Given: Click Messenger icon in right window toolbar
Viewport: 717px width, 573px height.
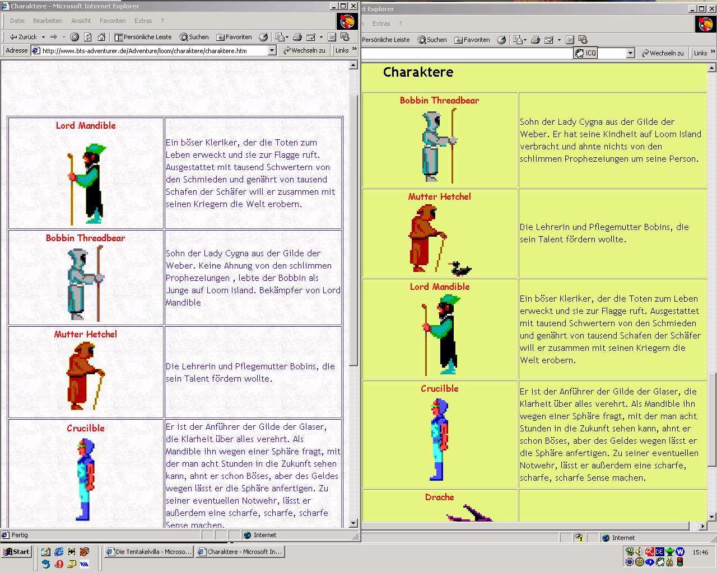Looking at the screenshot, I should pyautogui.click(x=583, y=40).
